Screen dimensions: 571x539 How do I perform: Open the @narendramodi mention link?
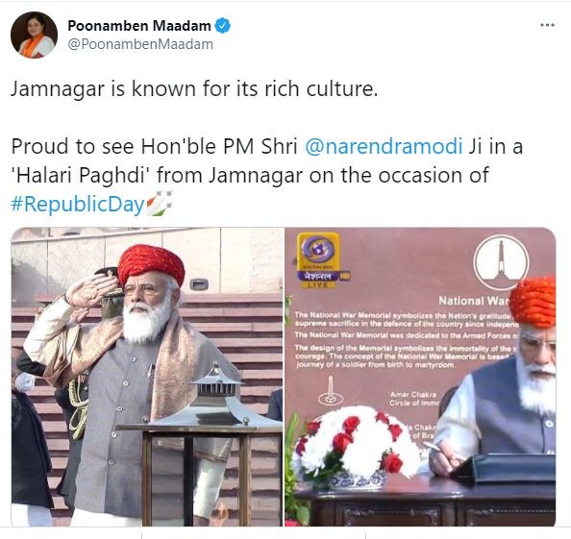click(x=384, y=146)
